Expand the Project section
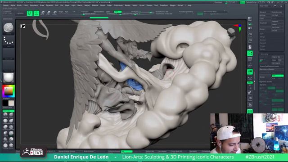The width and height of the screenshot is (288, 162). coord(263,46)
